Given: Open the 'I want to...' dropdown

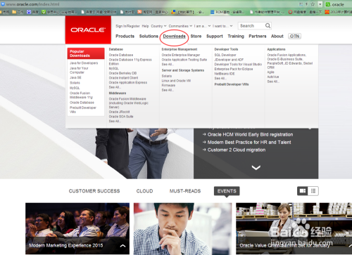Looking at the screenshot, I should click(222, 26).
